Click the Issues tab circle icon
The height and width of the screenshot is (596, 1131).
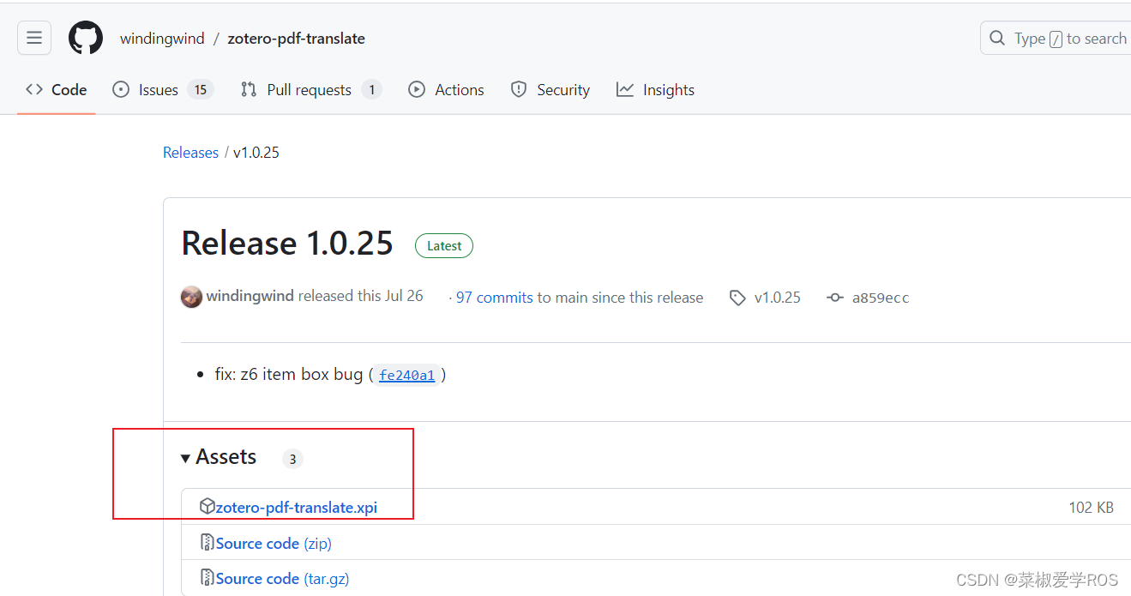tap(121, 89)
